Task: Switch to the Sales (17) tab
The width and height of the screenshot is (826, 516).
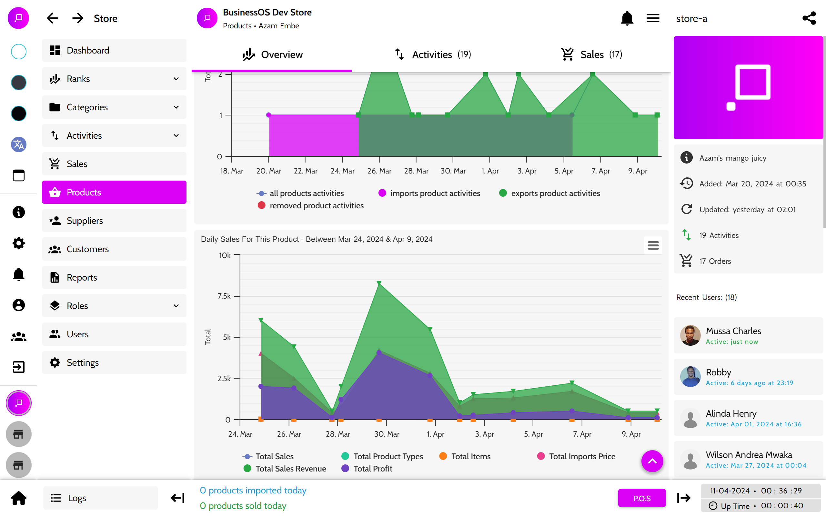Action: (x=591, y=55)
